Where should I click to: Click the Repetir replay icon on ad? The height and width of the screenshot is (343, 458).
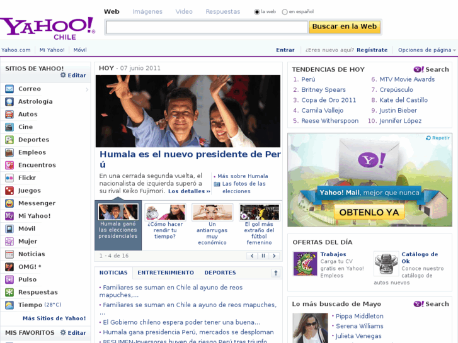click(x=428, y=138)
